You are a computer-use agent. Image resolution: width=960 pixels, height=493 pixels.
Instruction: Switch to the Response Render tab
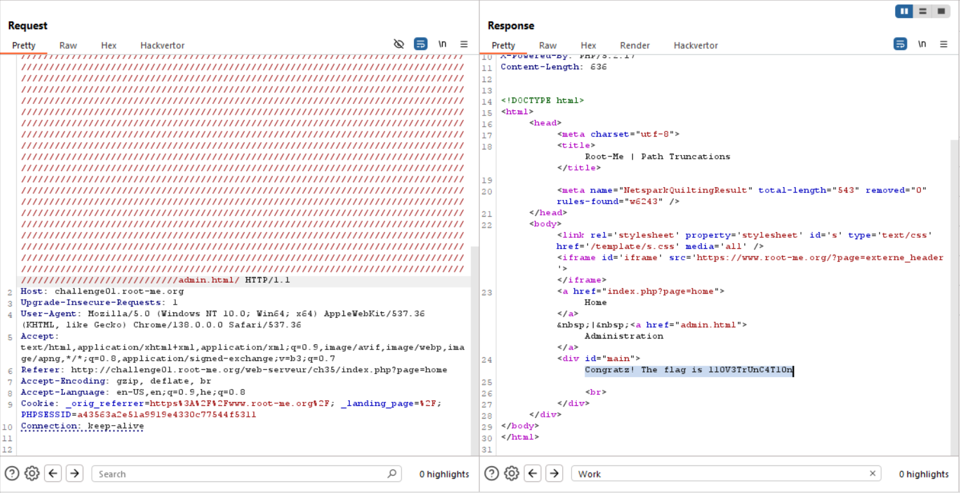[635, 46]
